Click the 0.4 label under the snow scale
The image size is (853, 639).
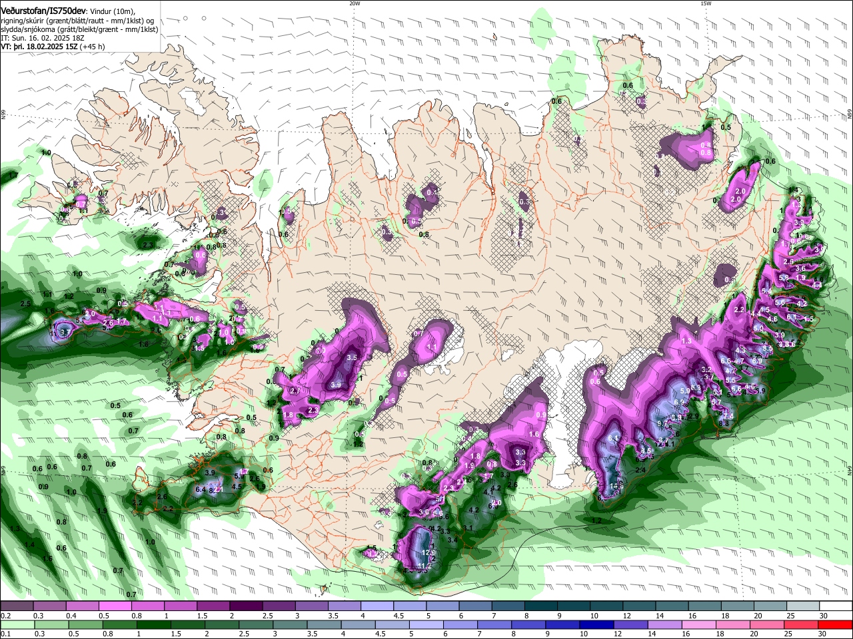(x=71, y=616)
